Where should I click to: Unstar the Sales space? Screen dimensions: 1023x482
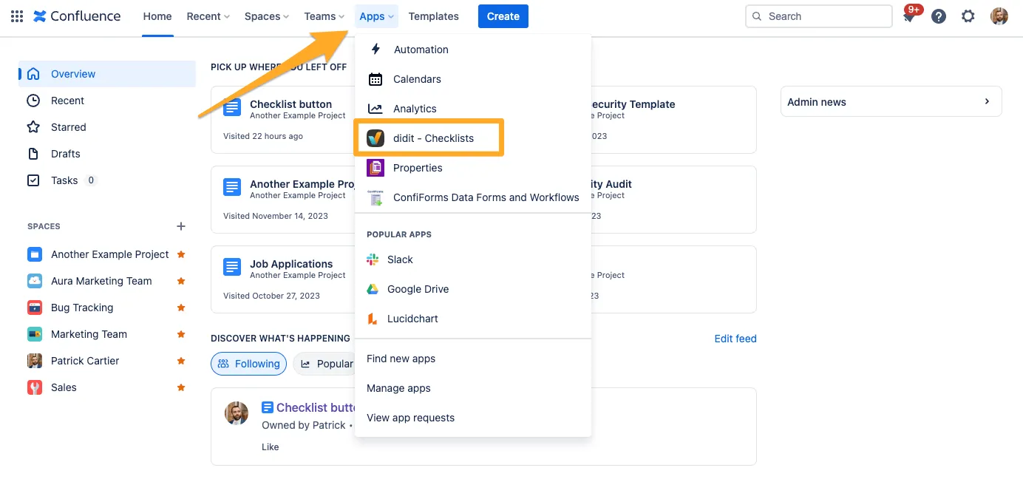[181, 387]
